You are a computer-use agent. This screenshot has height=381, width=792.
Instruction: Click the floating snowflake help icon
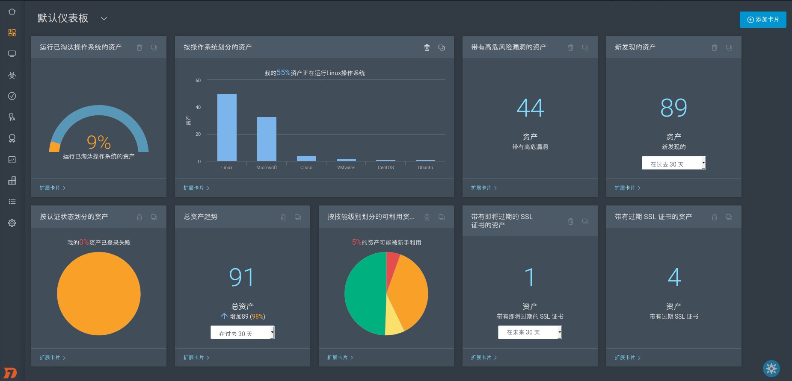771,368
